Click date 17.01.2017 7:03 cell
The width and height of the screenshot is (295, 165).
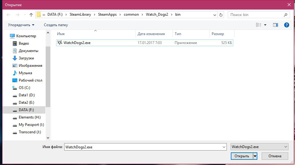(150, 43)
